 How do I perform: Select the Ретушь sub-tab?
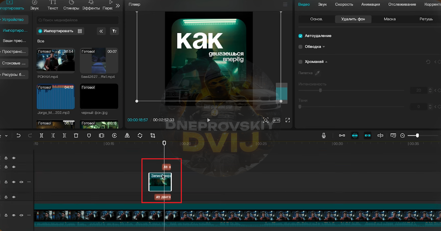coord(426,19)
